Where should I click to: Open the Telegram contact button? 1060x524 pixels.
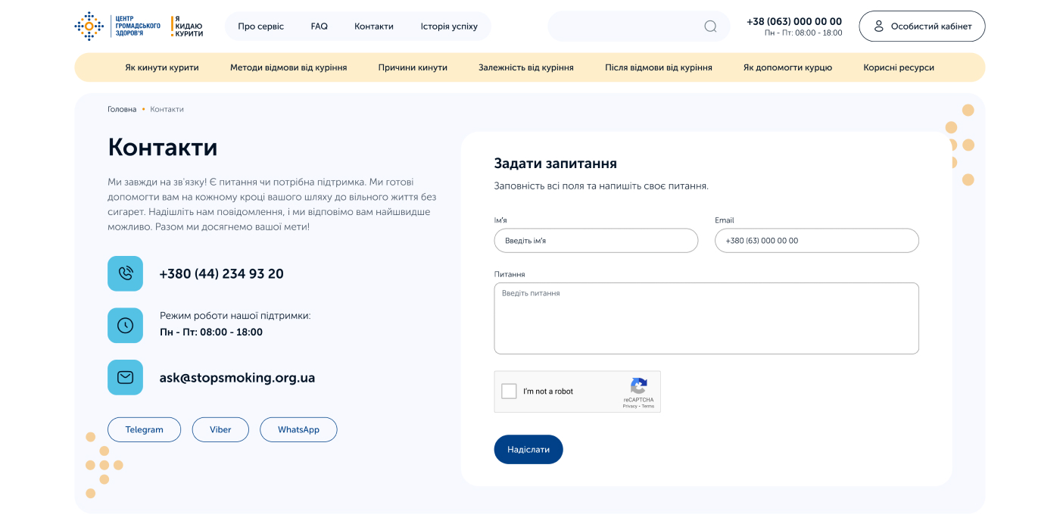click(x=144, y=429)
